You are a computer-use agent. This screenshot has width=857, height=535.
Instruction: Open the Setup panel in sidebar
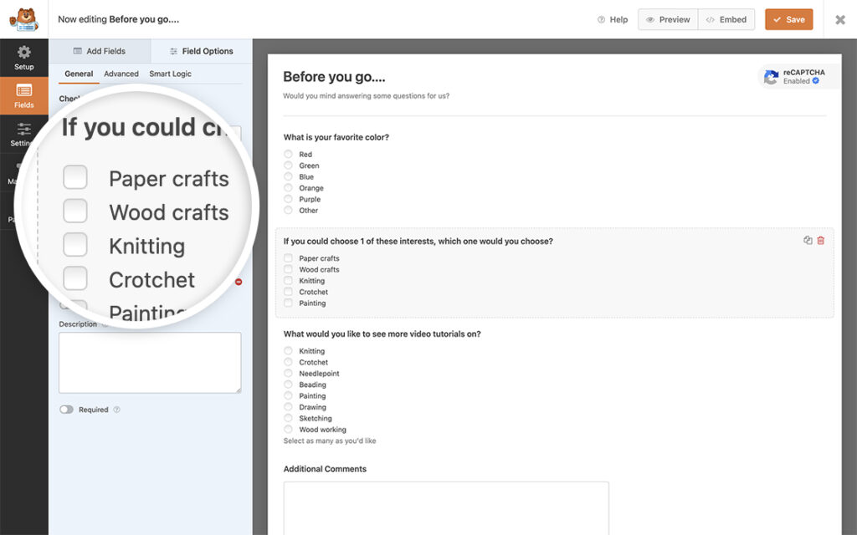[23, 58]
